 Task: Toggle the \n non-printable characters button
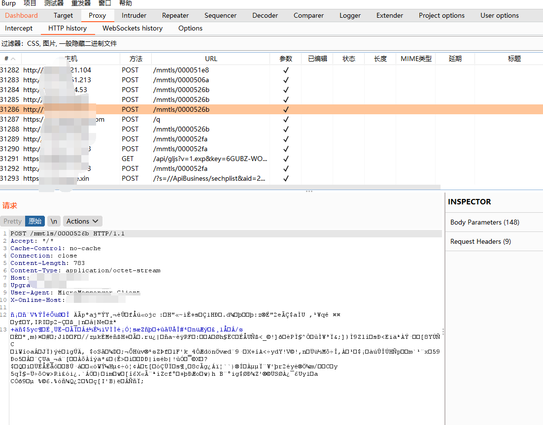pyautogui.click(x=54, y=221)
